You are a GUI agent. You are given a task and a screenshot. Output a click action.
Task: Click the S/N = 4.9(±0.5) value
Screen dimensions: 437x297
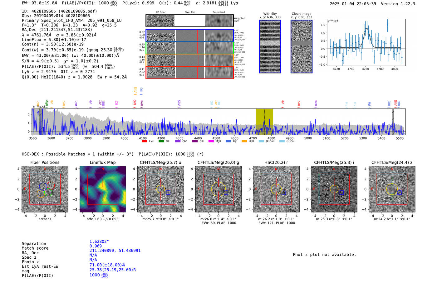coord(40,61)
